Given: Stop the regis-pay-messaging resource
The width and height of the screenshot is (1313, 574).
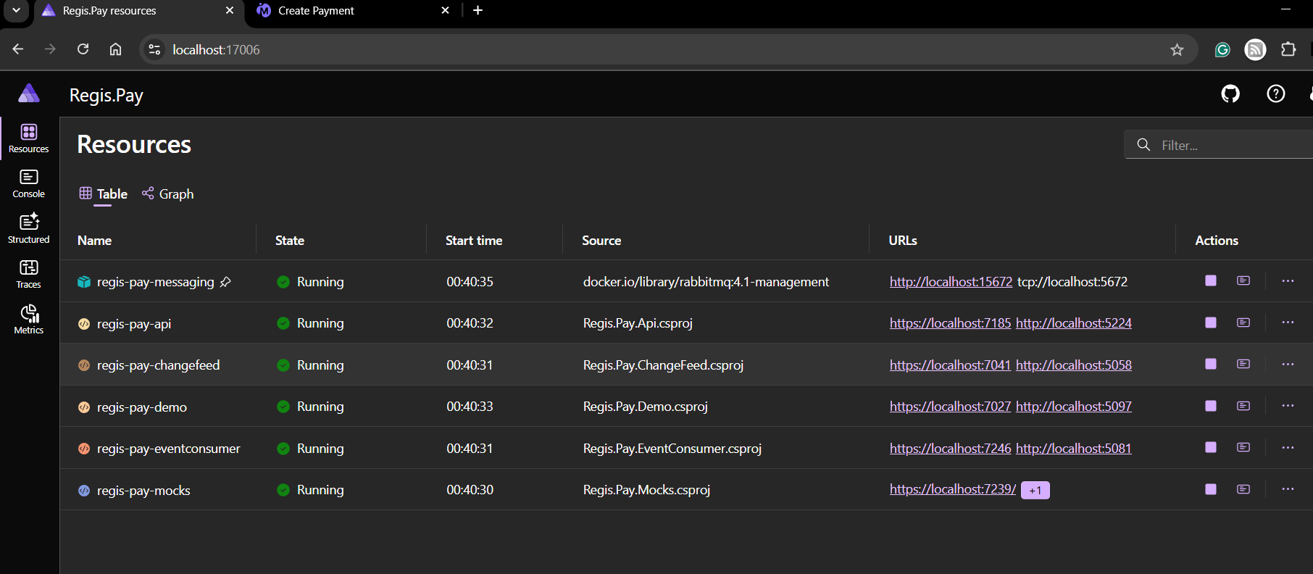Looking at the screenshot, I should pos(1211,280).
